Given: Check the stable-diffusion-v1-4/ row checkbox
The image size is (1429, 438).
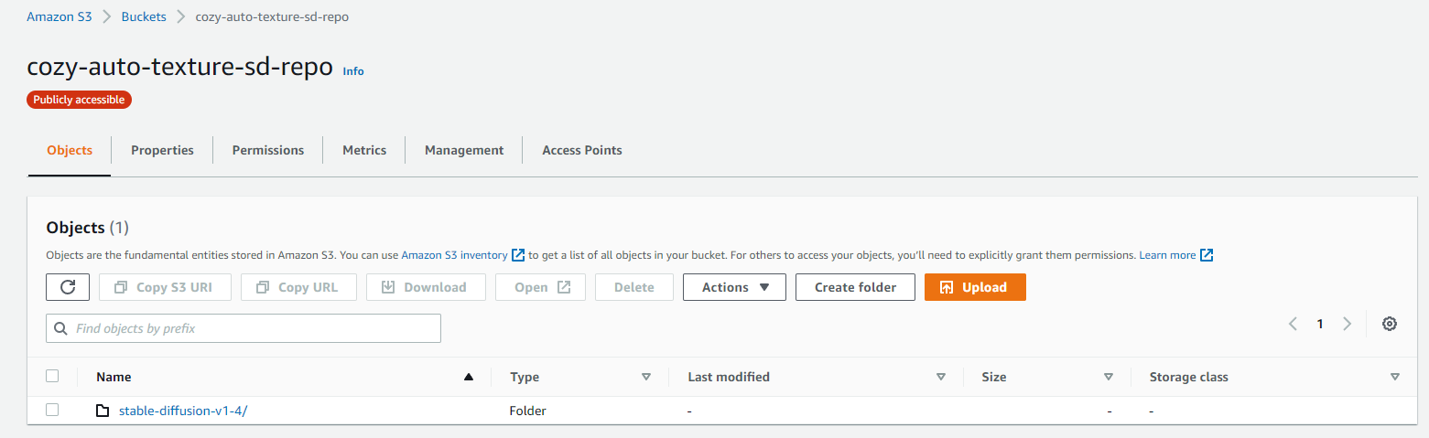Looking at the screenshot, I should pyautogui.click(x=52, y=411).
